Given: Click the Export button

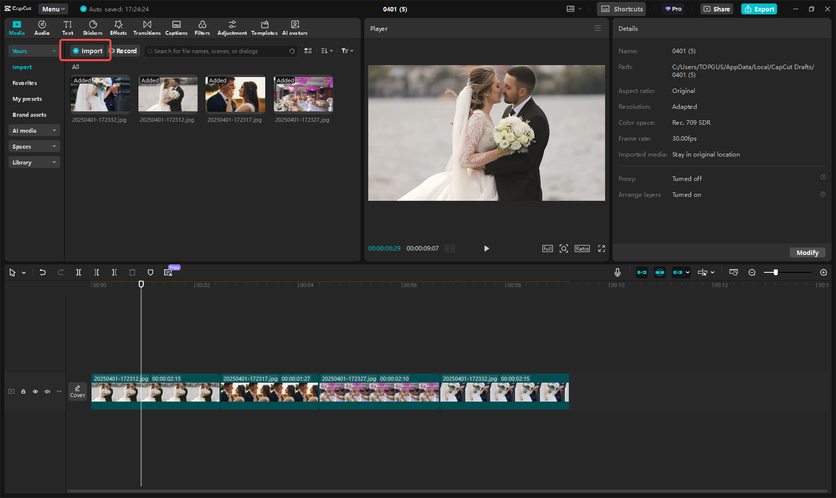Looking at the screenshot, I should 758,8.
